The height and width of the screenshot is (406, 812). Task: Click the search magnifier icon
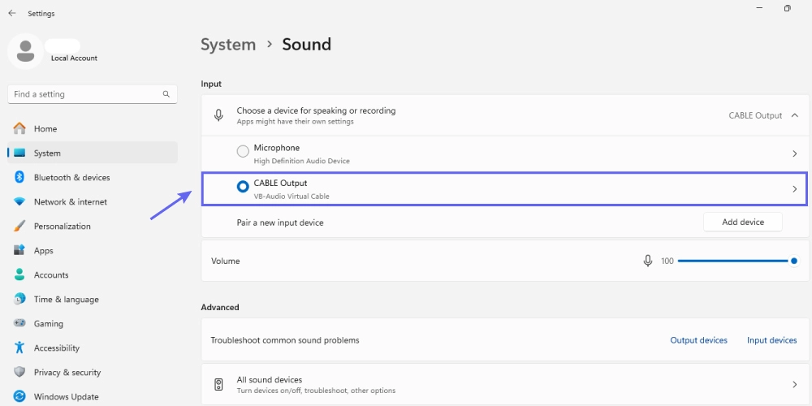click(x=166, y=94)
